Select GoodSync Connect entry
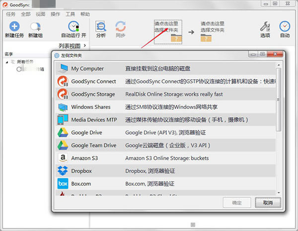This screenshot has width=298, height=231. [93, 81]
